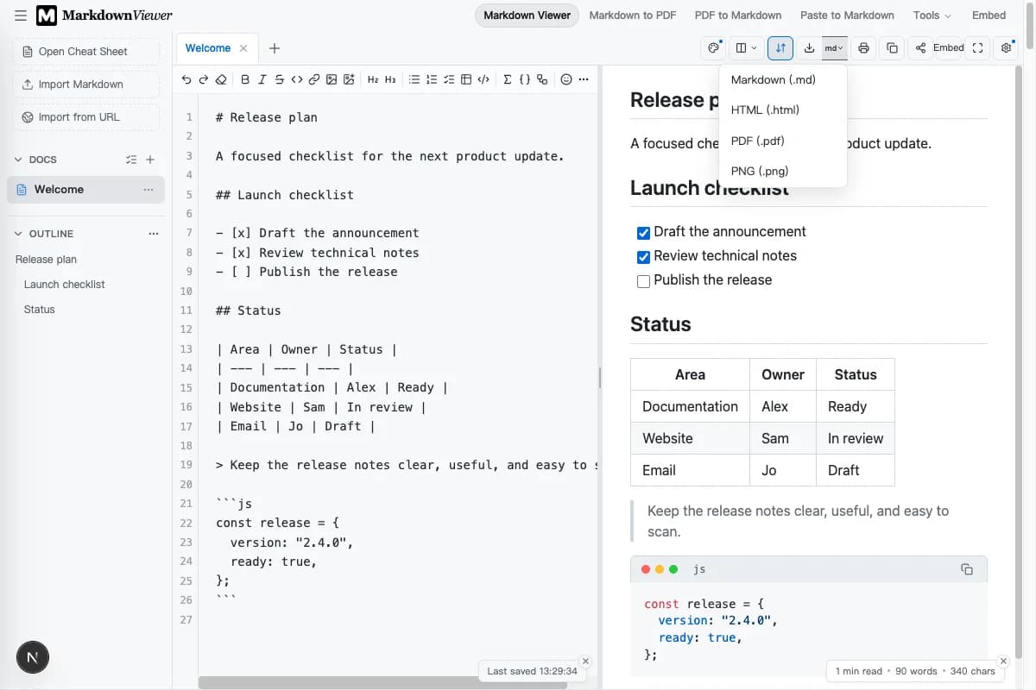Undo the last edit in the editor toolbar
The width and height of the screenshot is (1036, 690).
186,79
